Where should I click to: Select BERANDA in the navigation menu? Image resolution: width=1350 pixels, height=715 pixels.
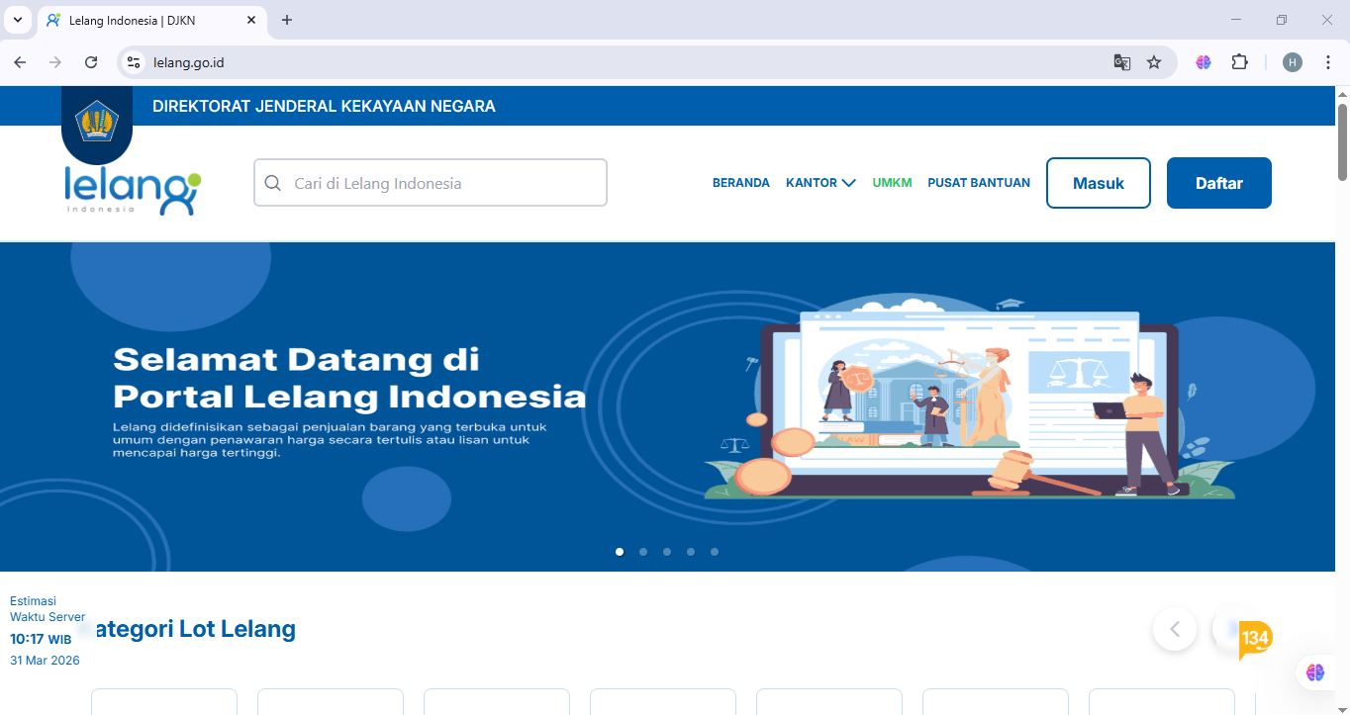click(x=740, y=182)
